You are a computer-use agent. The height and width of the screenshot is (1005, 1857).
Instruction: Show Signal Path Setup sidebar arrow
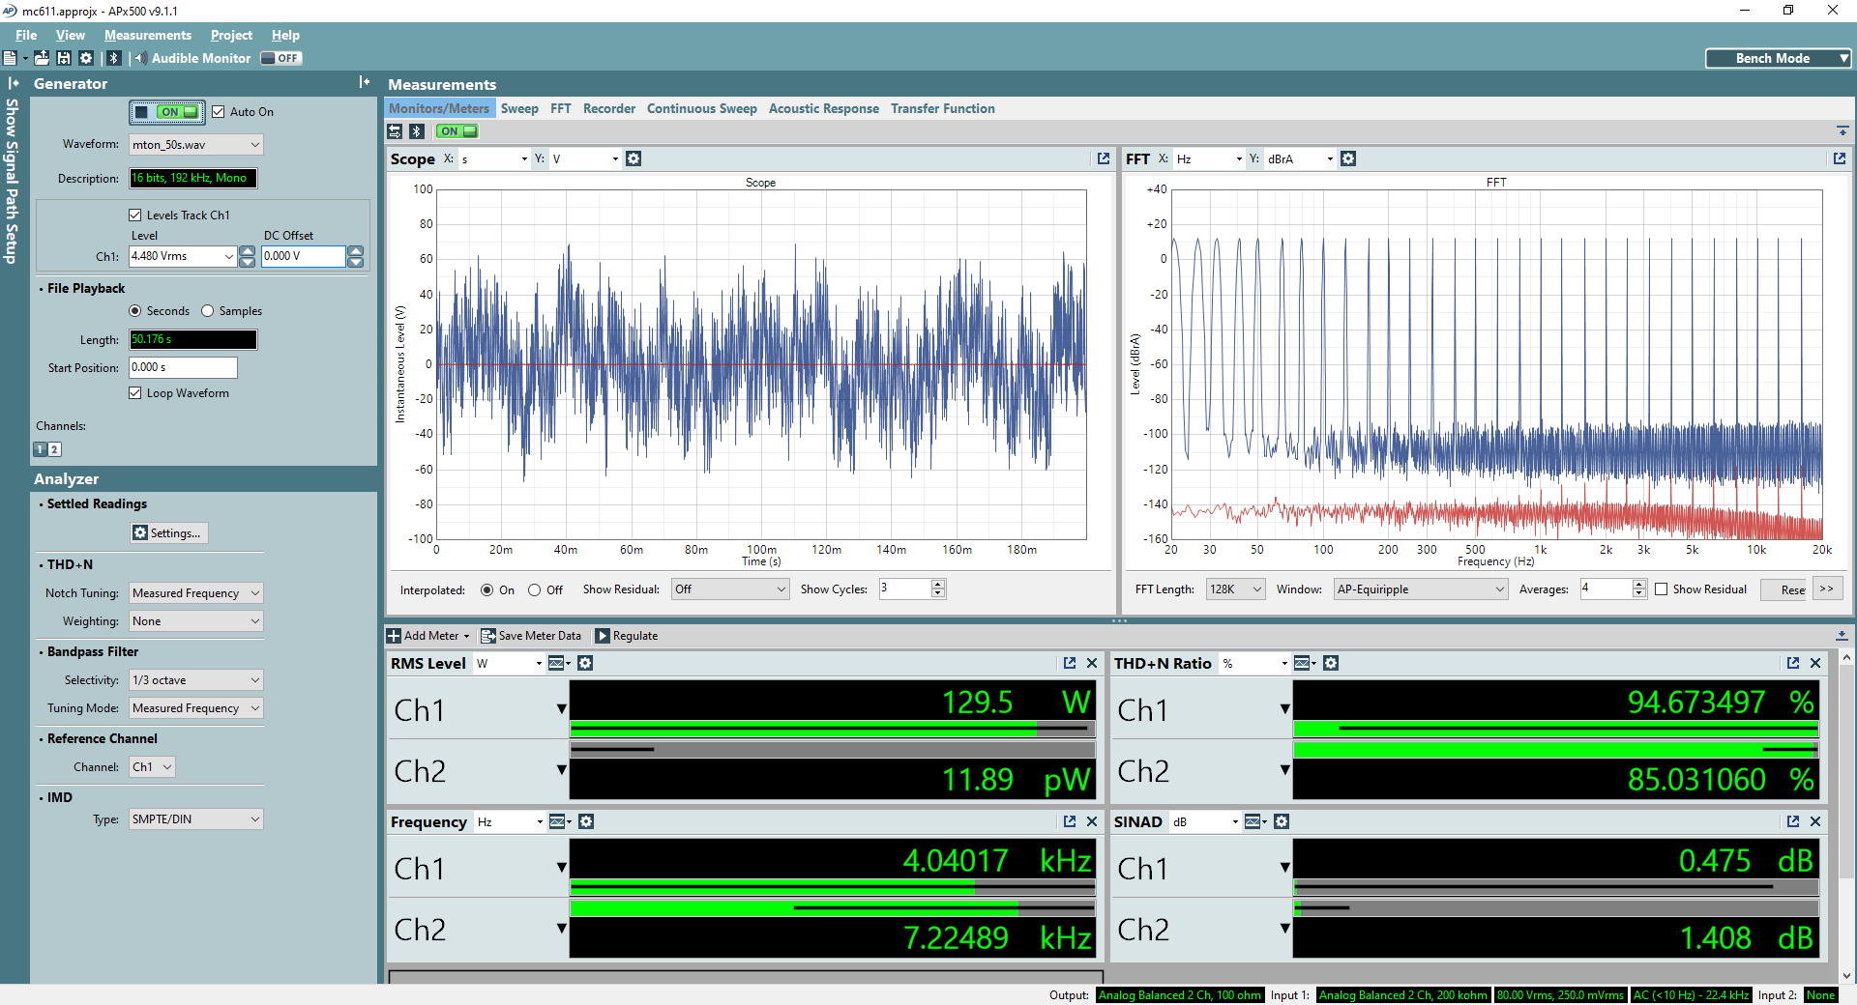pos(13,83)
